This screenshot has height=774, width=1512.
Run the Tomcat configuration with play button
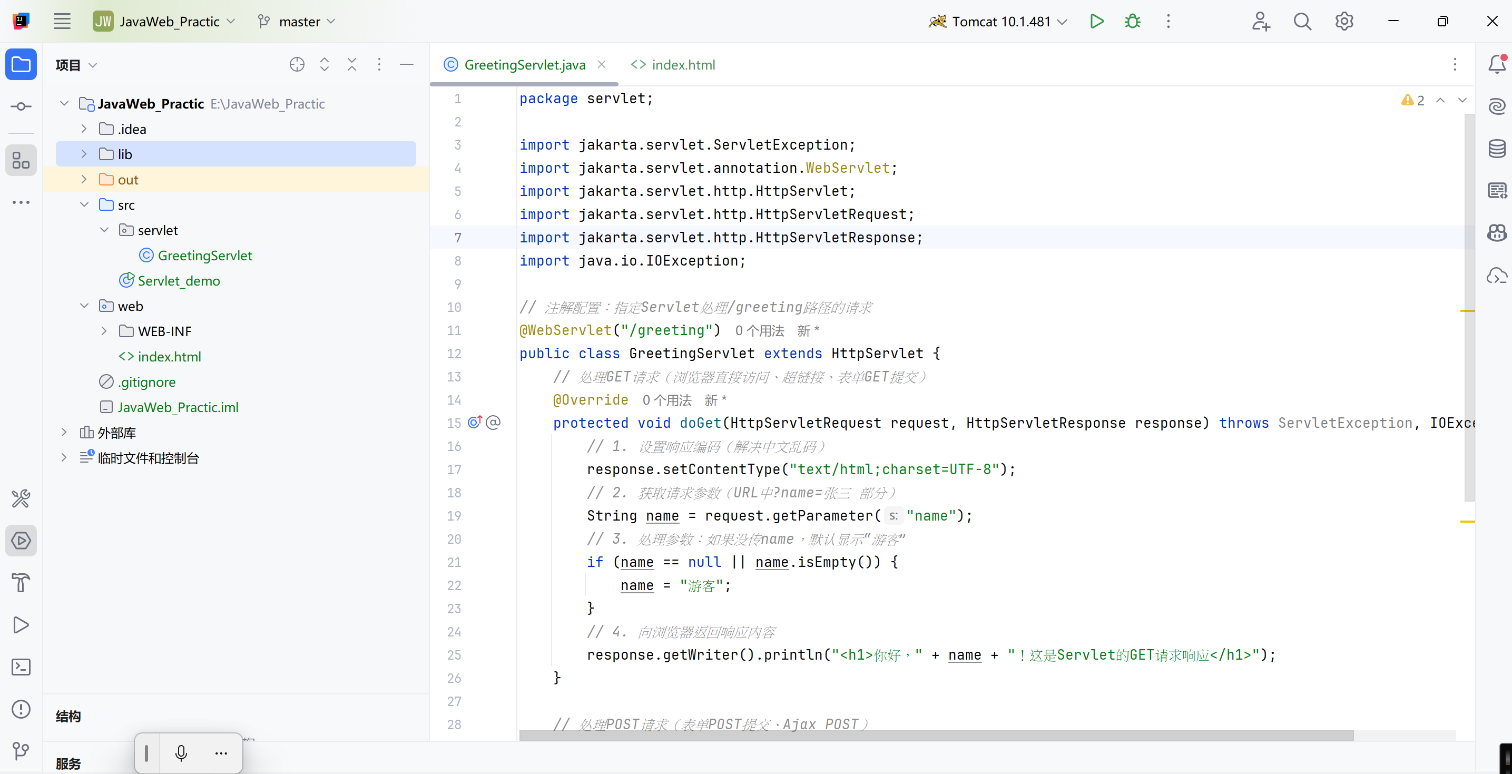pyautogui.click(x=1096, y=22)
